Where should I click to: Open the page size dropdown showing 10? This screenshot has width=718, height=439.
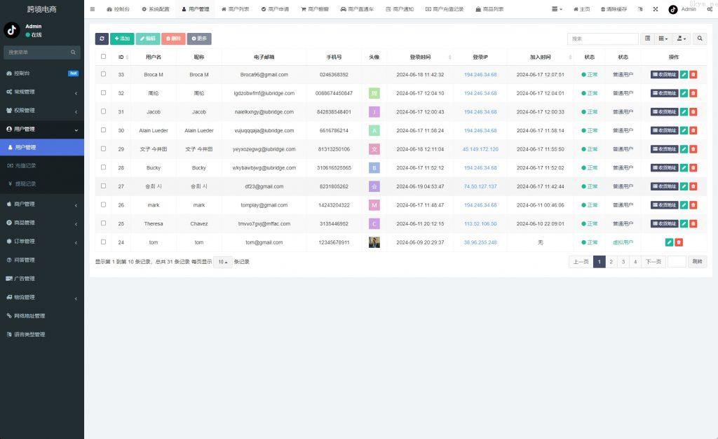(222, 262)
